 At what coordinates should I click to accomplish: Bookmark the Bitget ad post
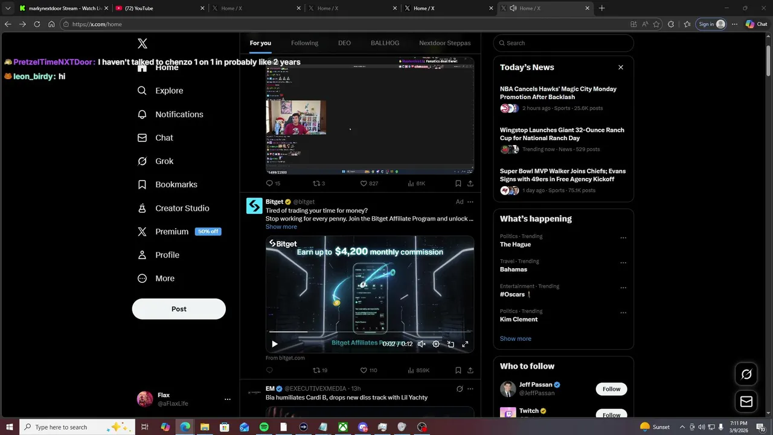pyautogui.click(x=458, y=370)
